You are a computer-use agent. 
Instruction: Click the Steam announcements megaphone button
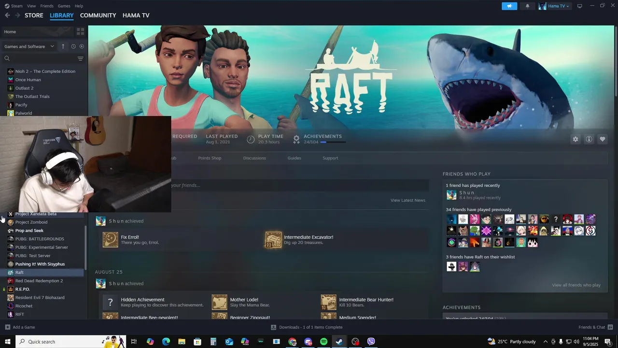(x=509, y=6)
